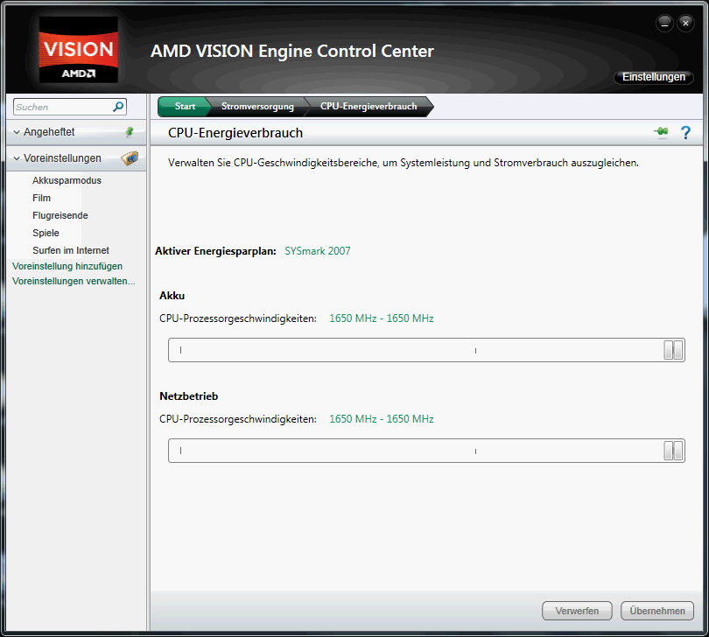This screenshot has height=637, width=709.
Task: Open the Einstellungen menu button
Action: click(653, 77)
